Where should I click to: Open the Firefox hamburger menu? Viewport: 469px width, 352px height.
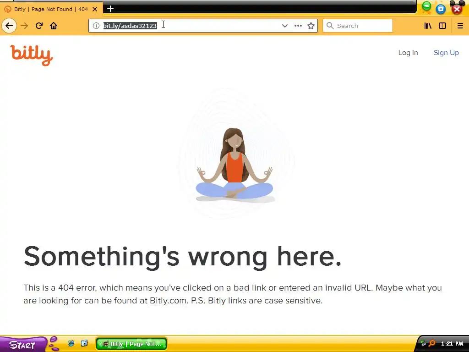(x=460, y=26)
